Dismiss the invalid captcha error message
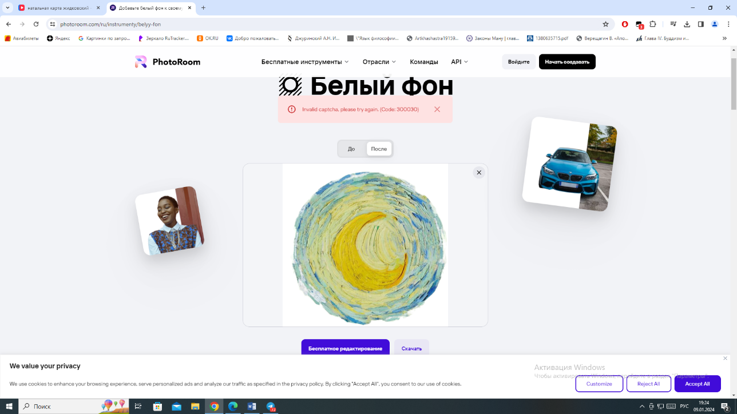Screen dimensions: 737x414 point(437,109)
